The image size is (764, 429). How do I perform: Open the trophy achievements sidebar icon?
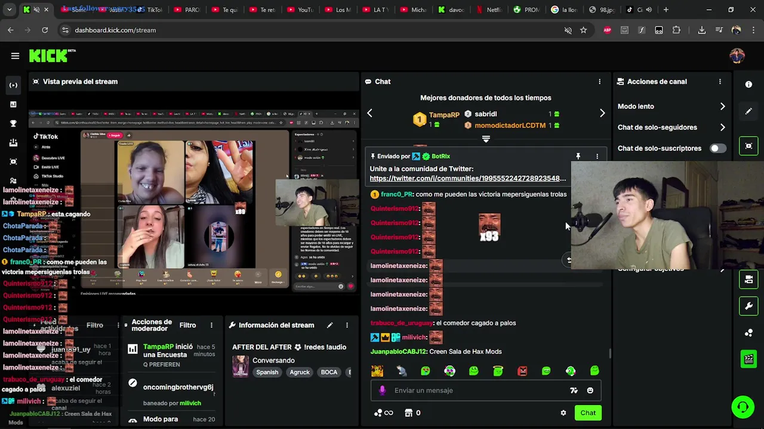pyautogui.click(x=13, y=123)
